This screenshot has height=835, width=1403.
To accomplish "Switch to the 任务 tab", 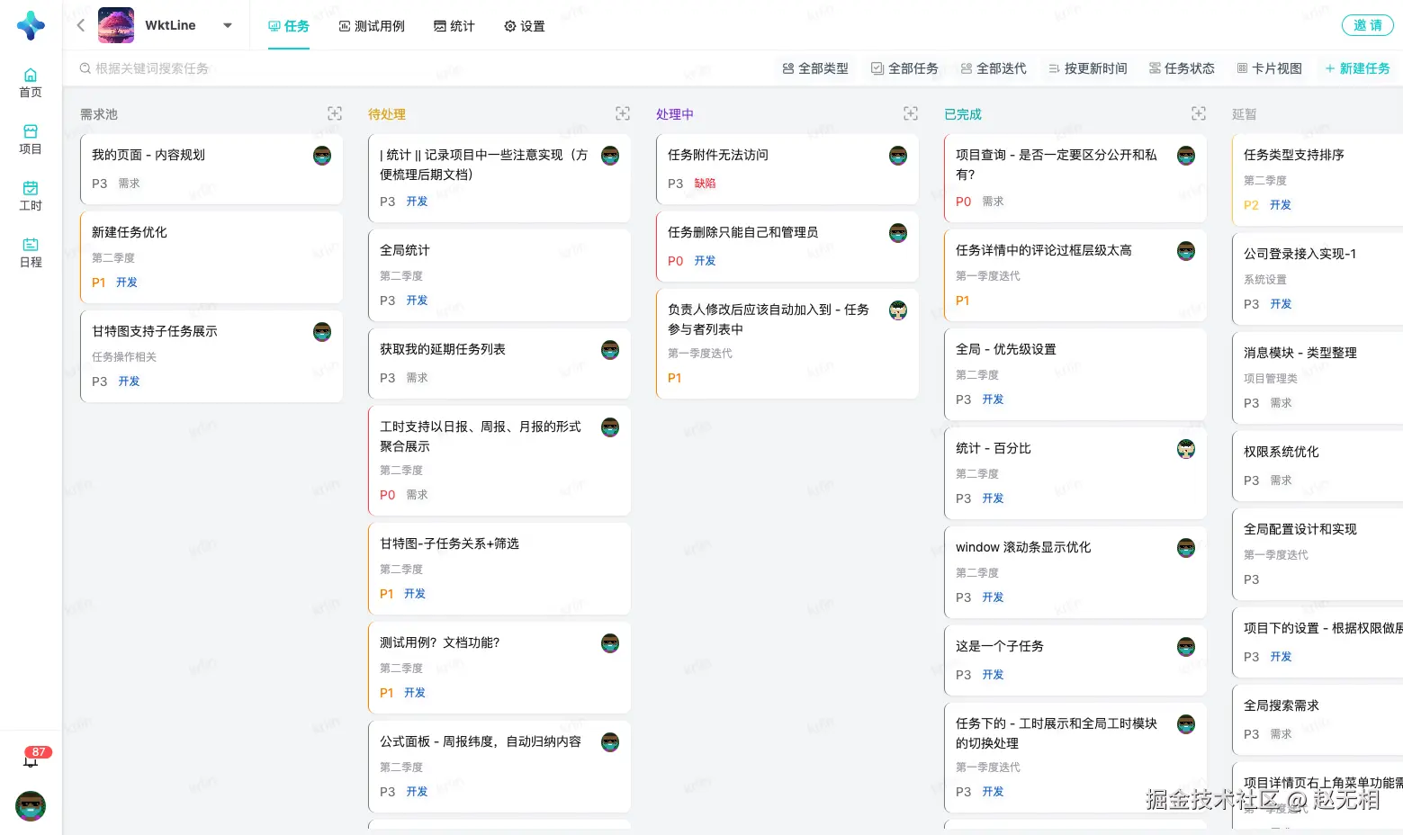I will pos(289,26).
